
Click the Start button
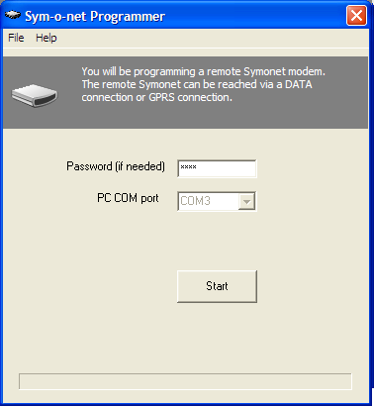coord(217,286)
